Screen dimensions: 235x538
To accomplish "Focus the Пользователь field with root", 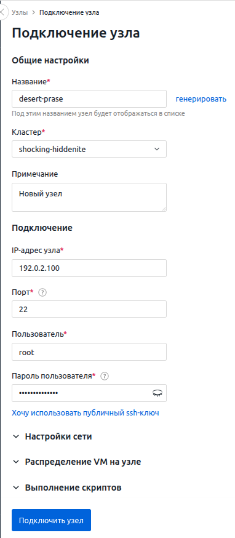I will click(89, 352).
